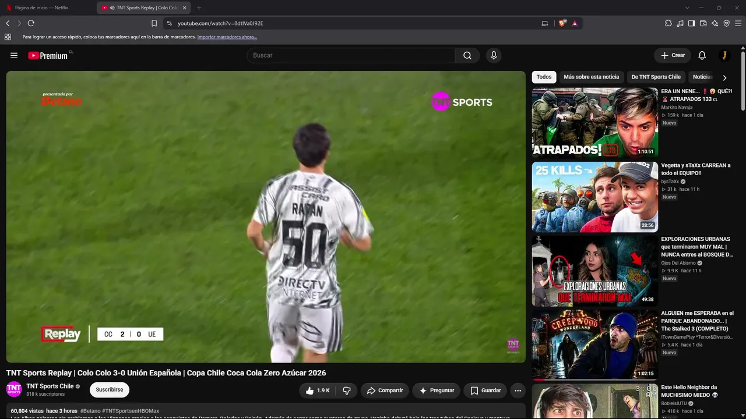Open the media playlist music-note icon
Viewport: 746px width, 419px height.
(x=680, y=23)
